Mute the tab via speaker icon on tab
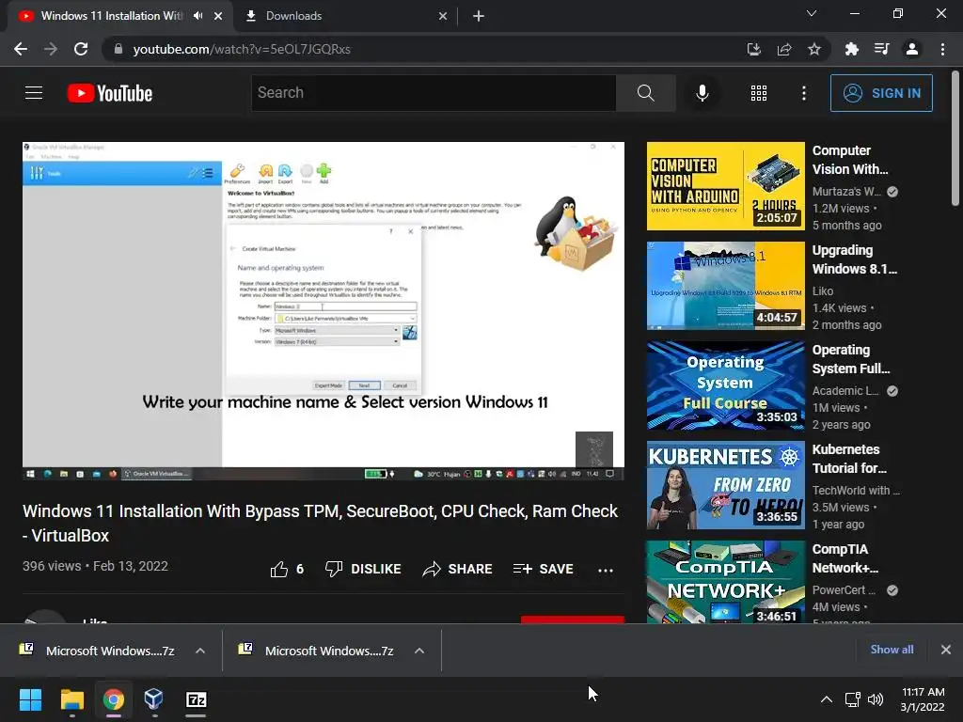 [197, 16]
